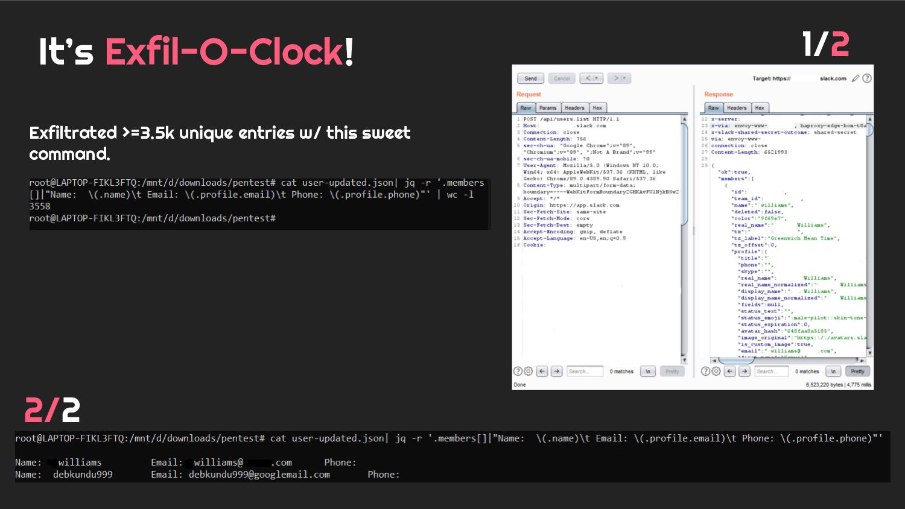Click 'Content-Length: 6521993' response header
This screenshot has width=905, height=509.
point(749,152)
